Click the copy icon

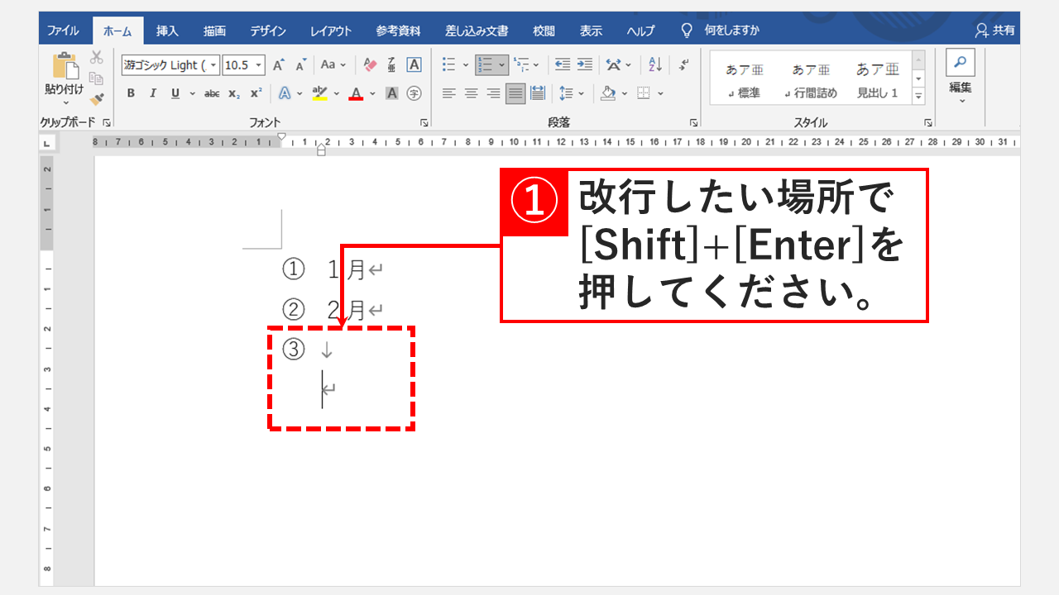click(x=97, y=79)
